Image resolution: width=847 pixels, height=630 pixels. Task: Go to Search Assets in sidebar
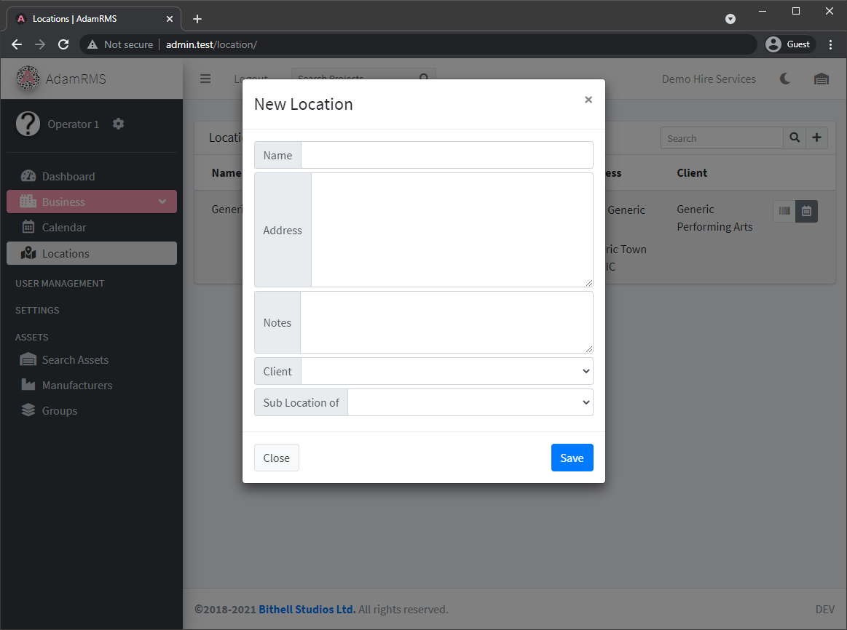(75, 359)
